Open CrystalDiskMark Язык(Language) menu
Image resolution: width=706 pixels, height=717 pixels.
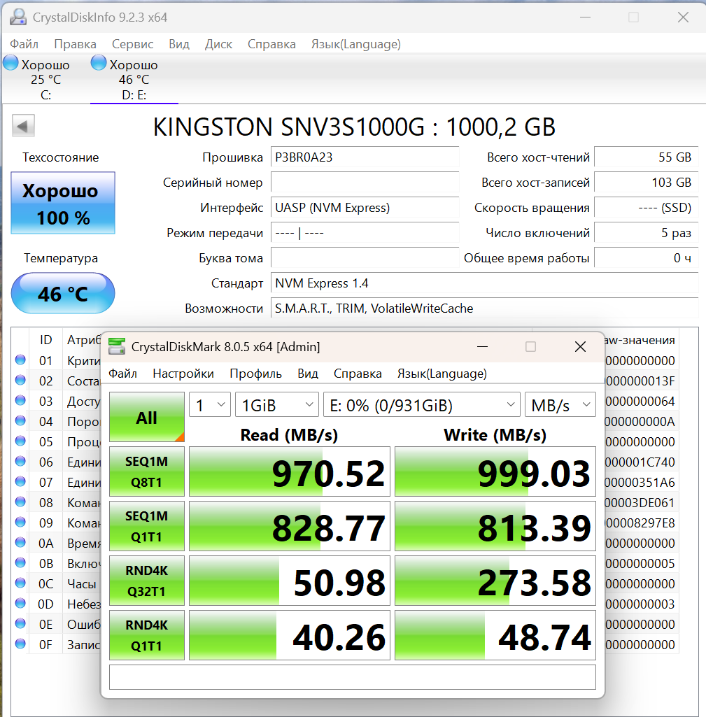point(442,374)
